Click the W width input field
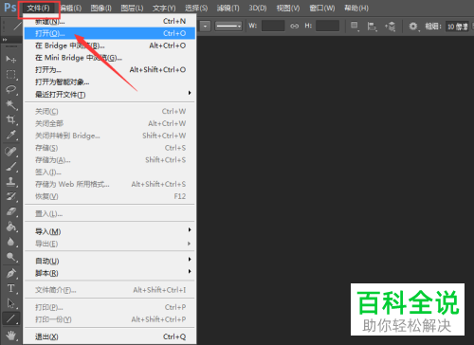Viewport: 474px width, 345px height. [x=273, y=26]
